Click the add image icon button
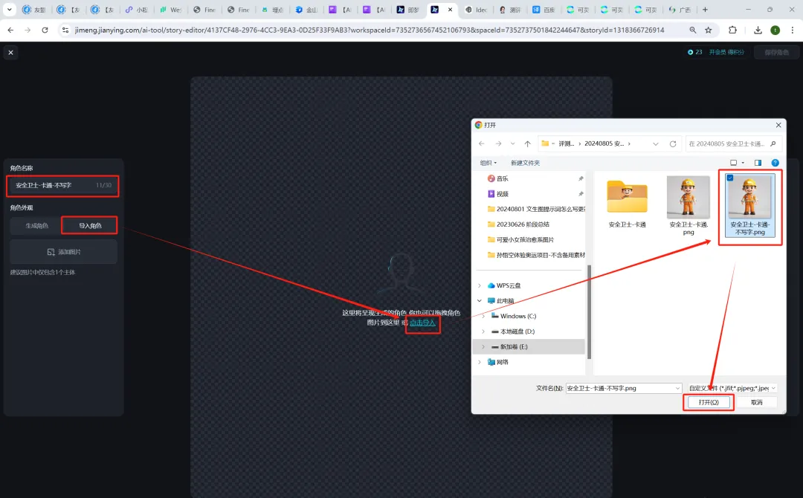 [63, 252]
